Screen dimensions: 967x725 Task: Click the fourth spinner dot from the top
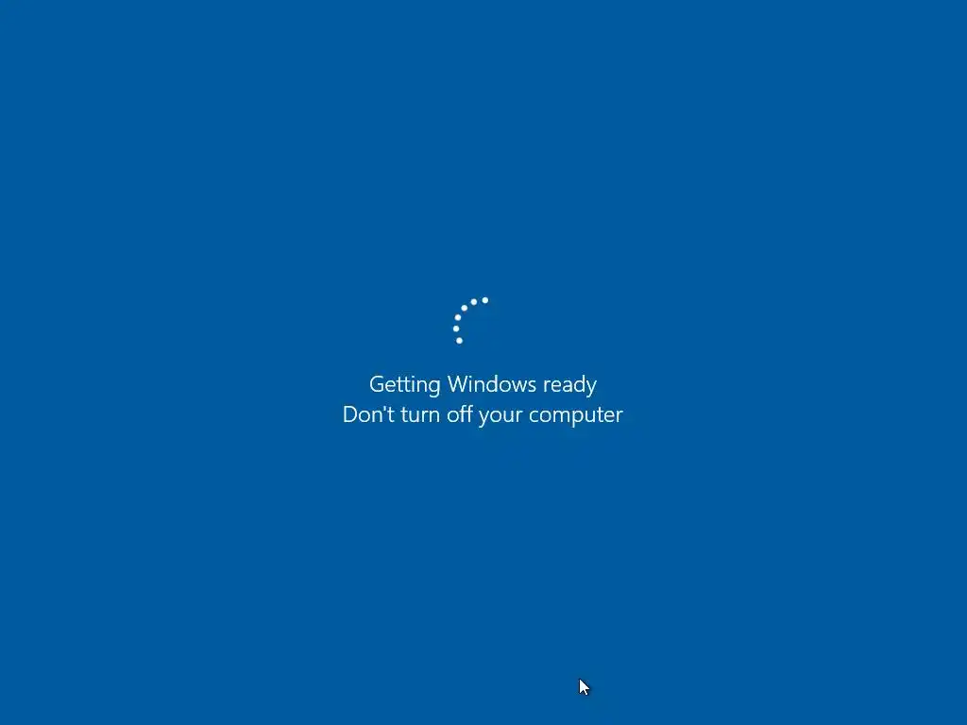[458, 317]
